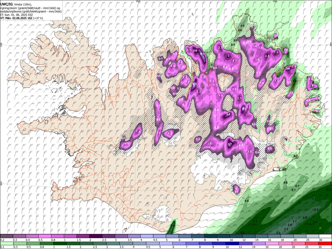Click the 3.7 snowfall value on the map
The image size is (332, 249).
click(x=230, y=144)
